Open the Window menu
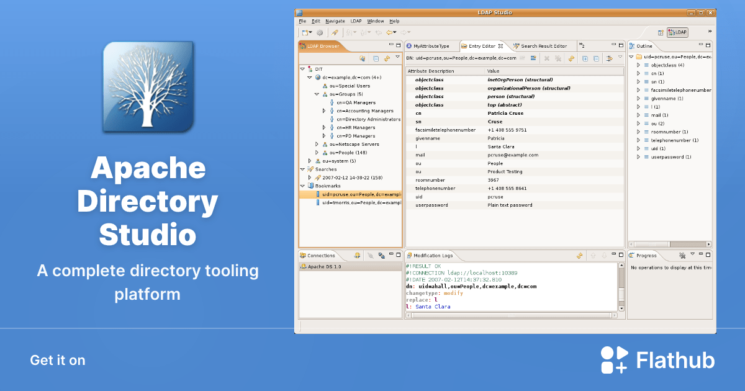This screenshot has height=391, width=745. (x=376, y=21)
